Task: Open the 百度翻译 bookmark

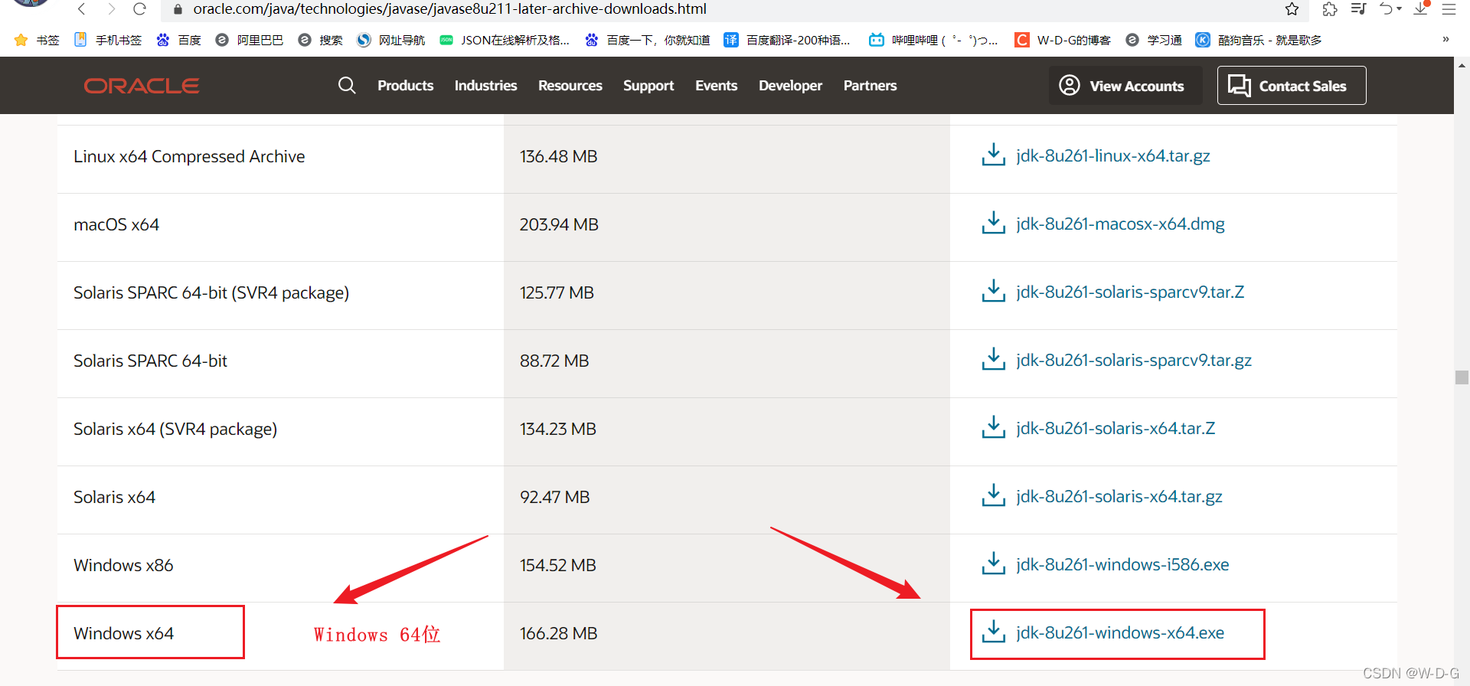Action: coord(787,40)
